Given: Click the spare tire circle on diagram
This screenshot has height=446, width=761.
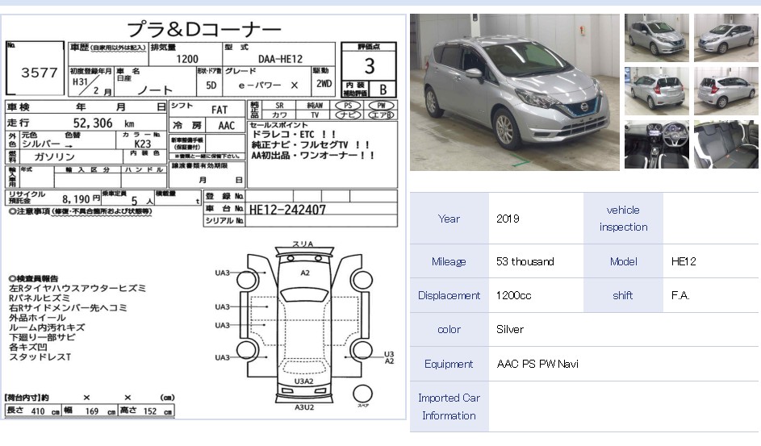Looking at the screenshot, I should [362, 394].
